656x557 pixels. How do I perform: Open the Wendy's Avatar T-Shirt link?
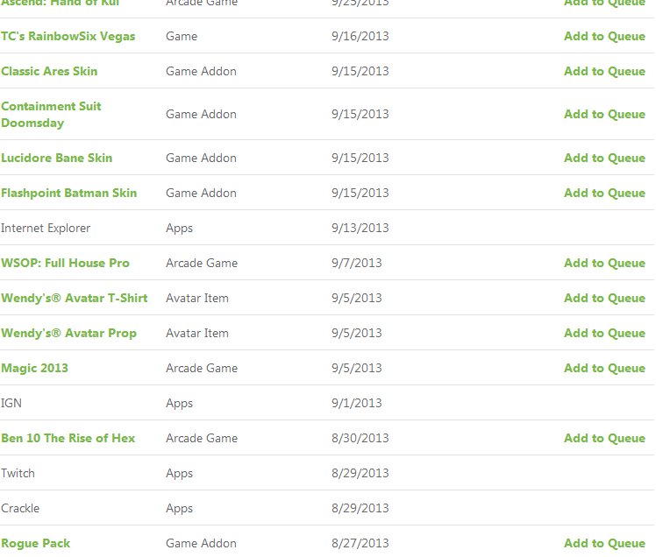75,298
